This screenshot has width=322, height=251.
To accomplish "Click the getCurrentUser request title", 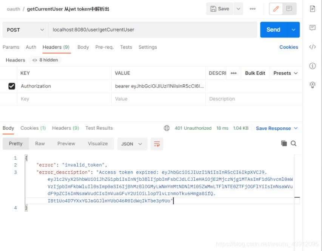I will tap(68, 9).
